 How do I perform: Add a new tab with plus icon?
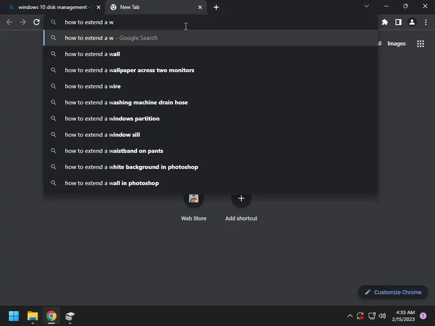[216, 7]
